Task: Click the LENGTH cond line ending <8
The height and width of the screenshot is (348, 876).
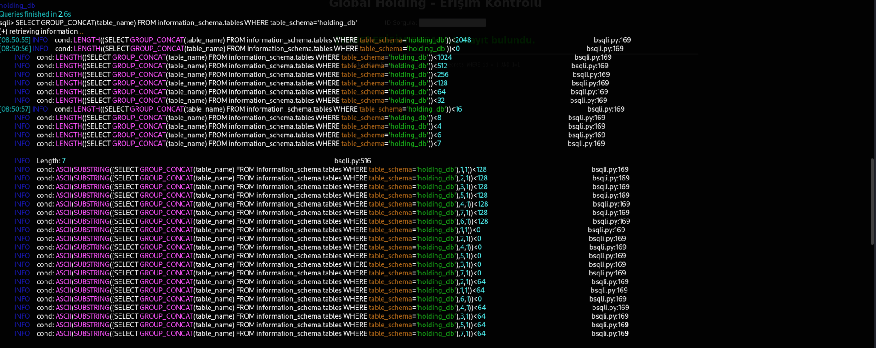Action: tap(239, 118)
